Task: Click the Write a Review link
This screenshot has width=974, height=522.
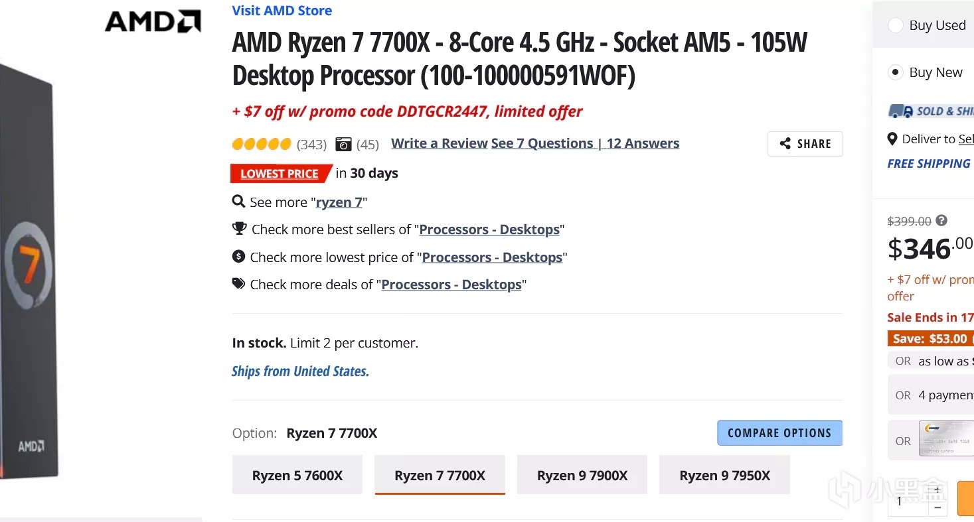Action: 439,143
